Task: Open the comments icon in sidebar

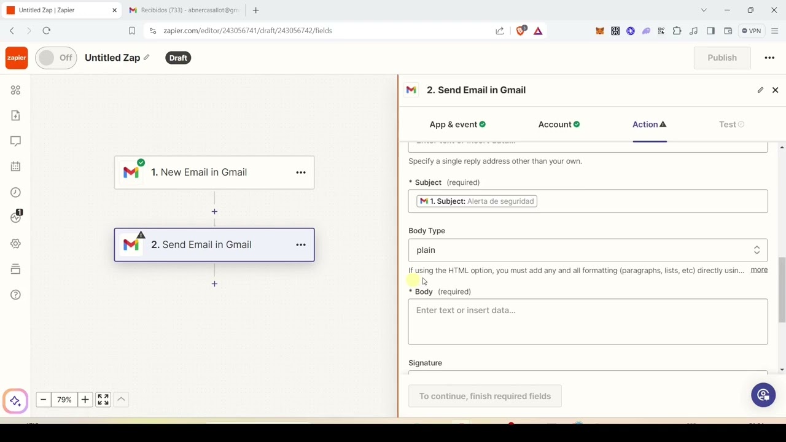Action: [16, 141]
